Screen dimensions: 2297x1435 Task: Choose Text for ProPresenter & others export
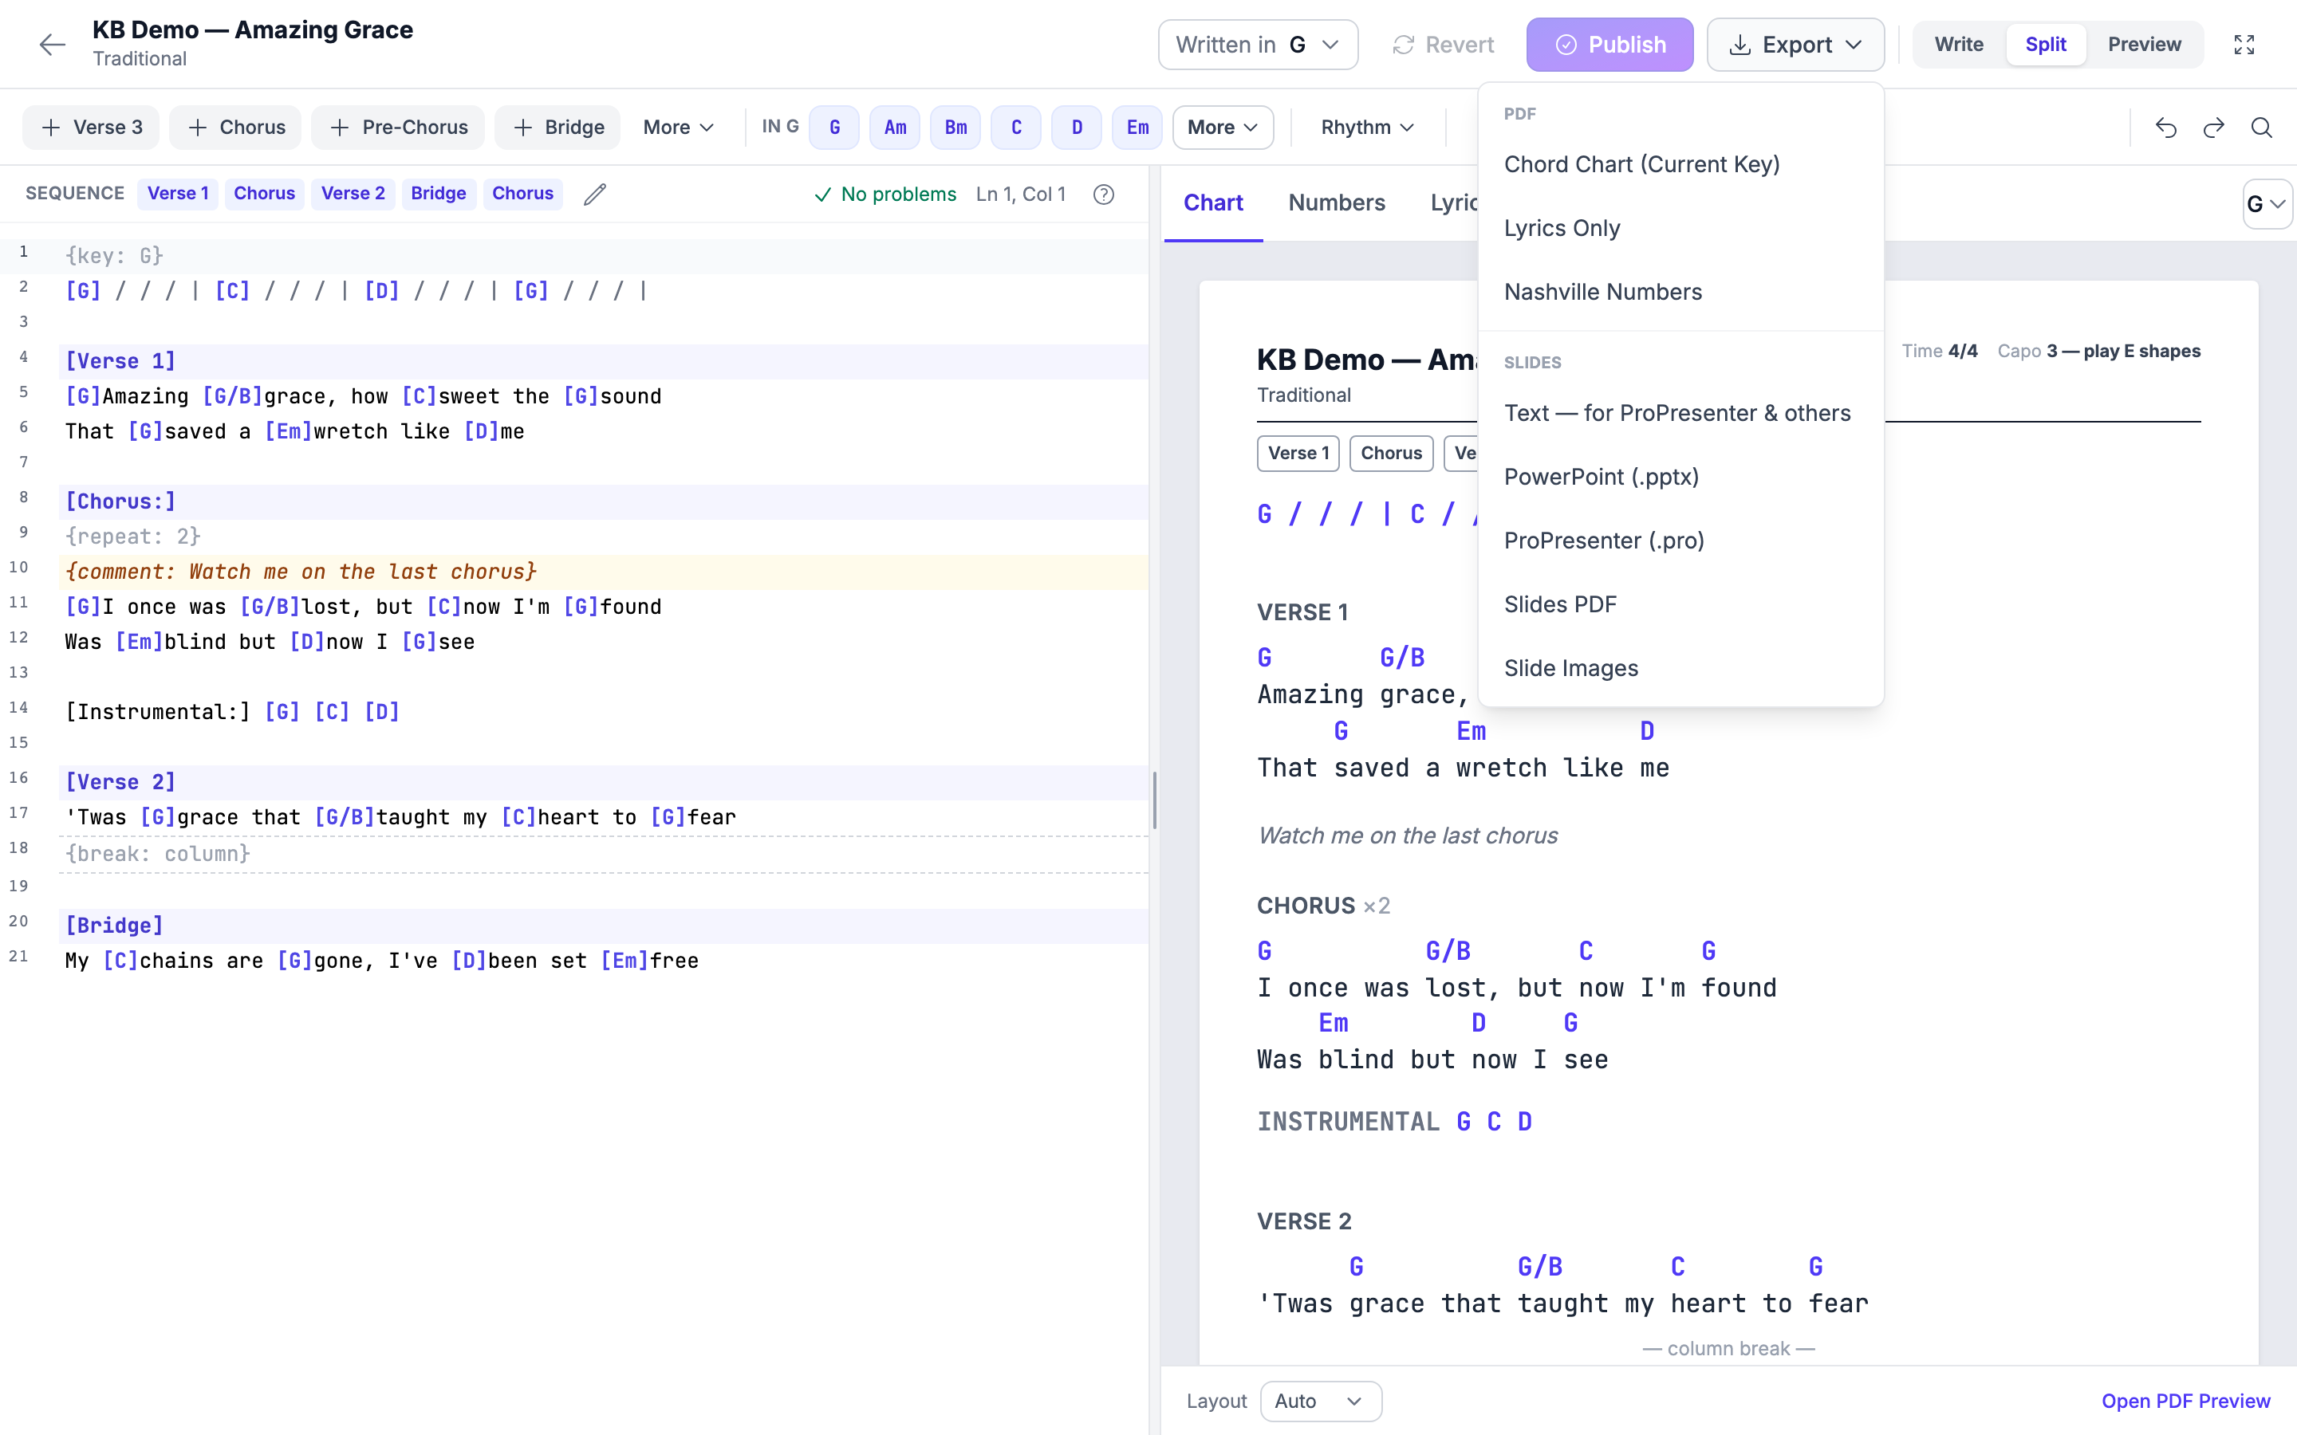(x=1680, y=413)
